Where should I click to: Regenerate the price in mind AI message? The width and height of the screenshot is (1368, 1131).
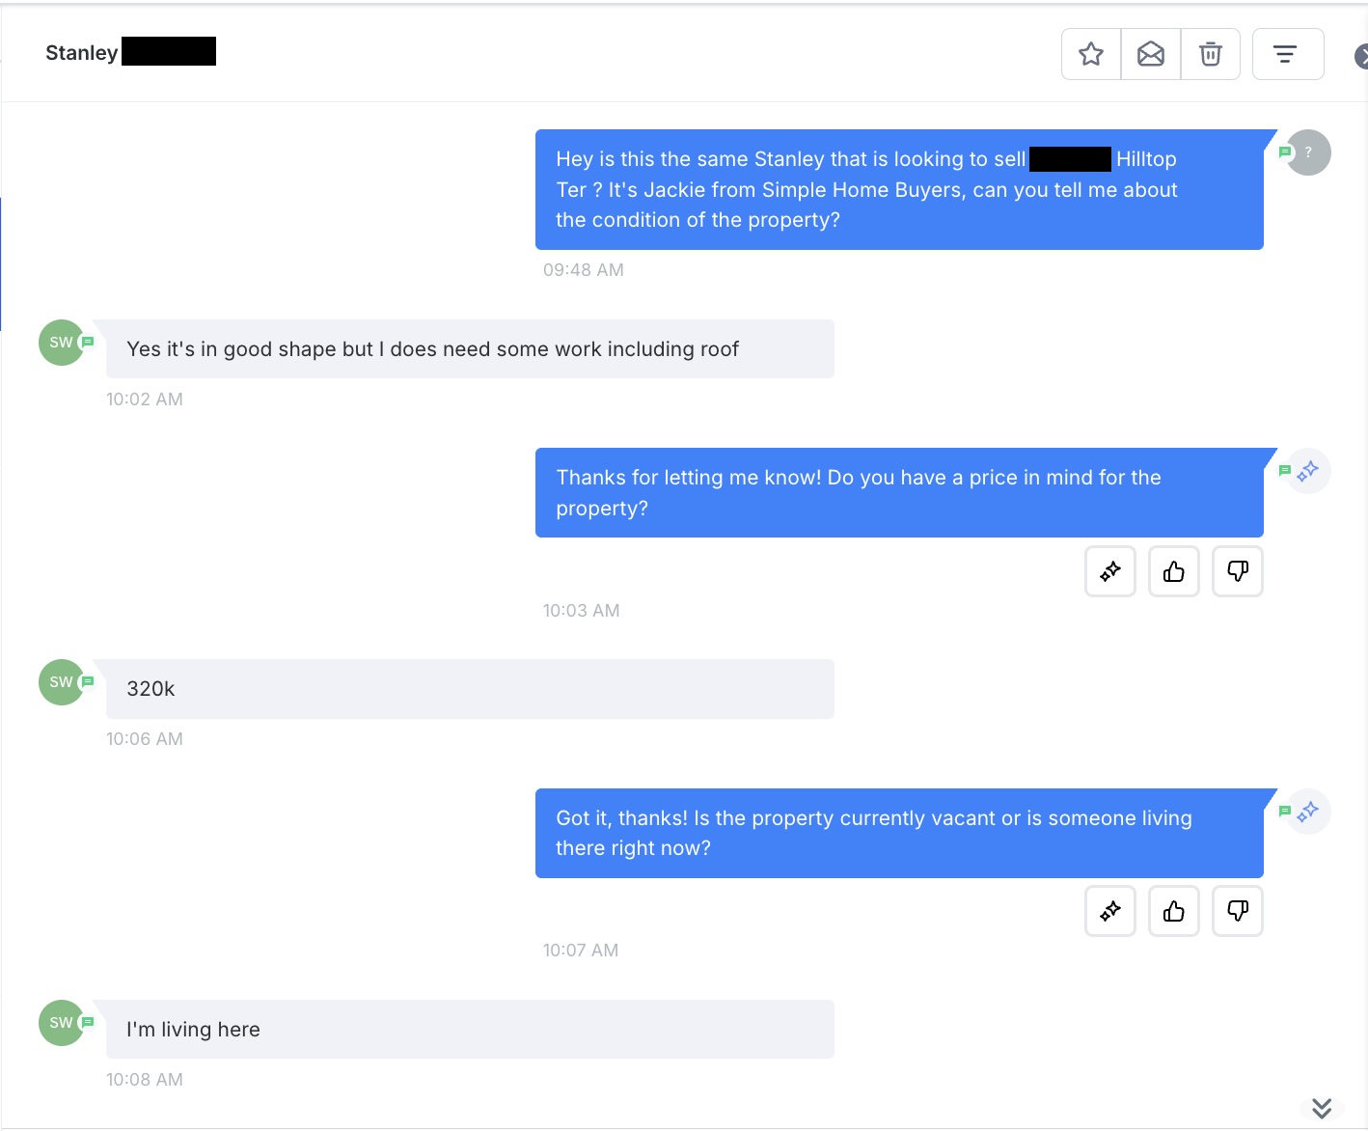pos(1109,571)
